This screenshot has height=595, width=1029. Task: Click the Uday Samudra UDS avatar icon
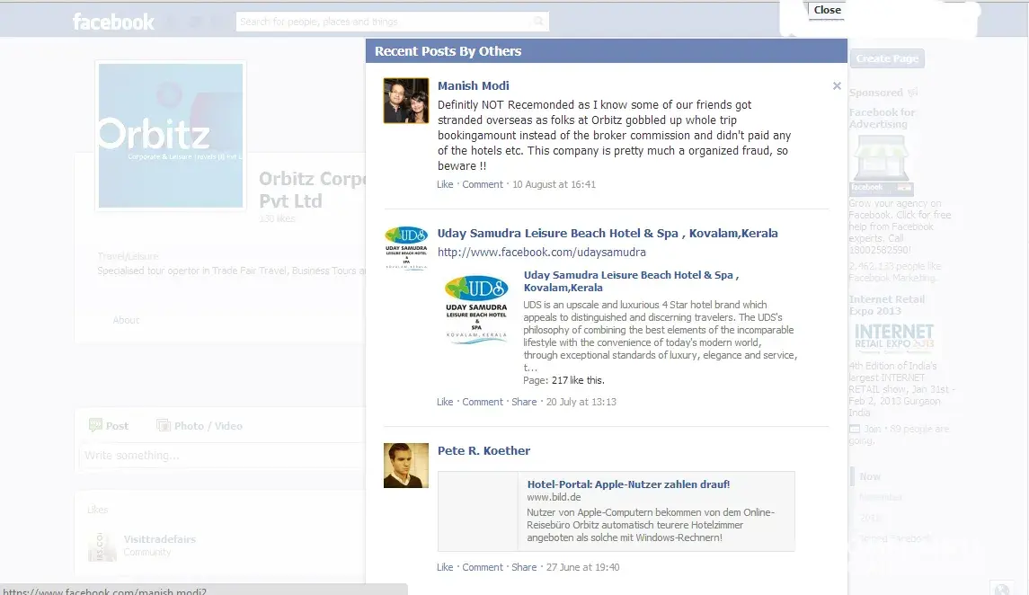(405, 248)
